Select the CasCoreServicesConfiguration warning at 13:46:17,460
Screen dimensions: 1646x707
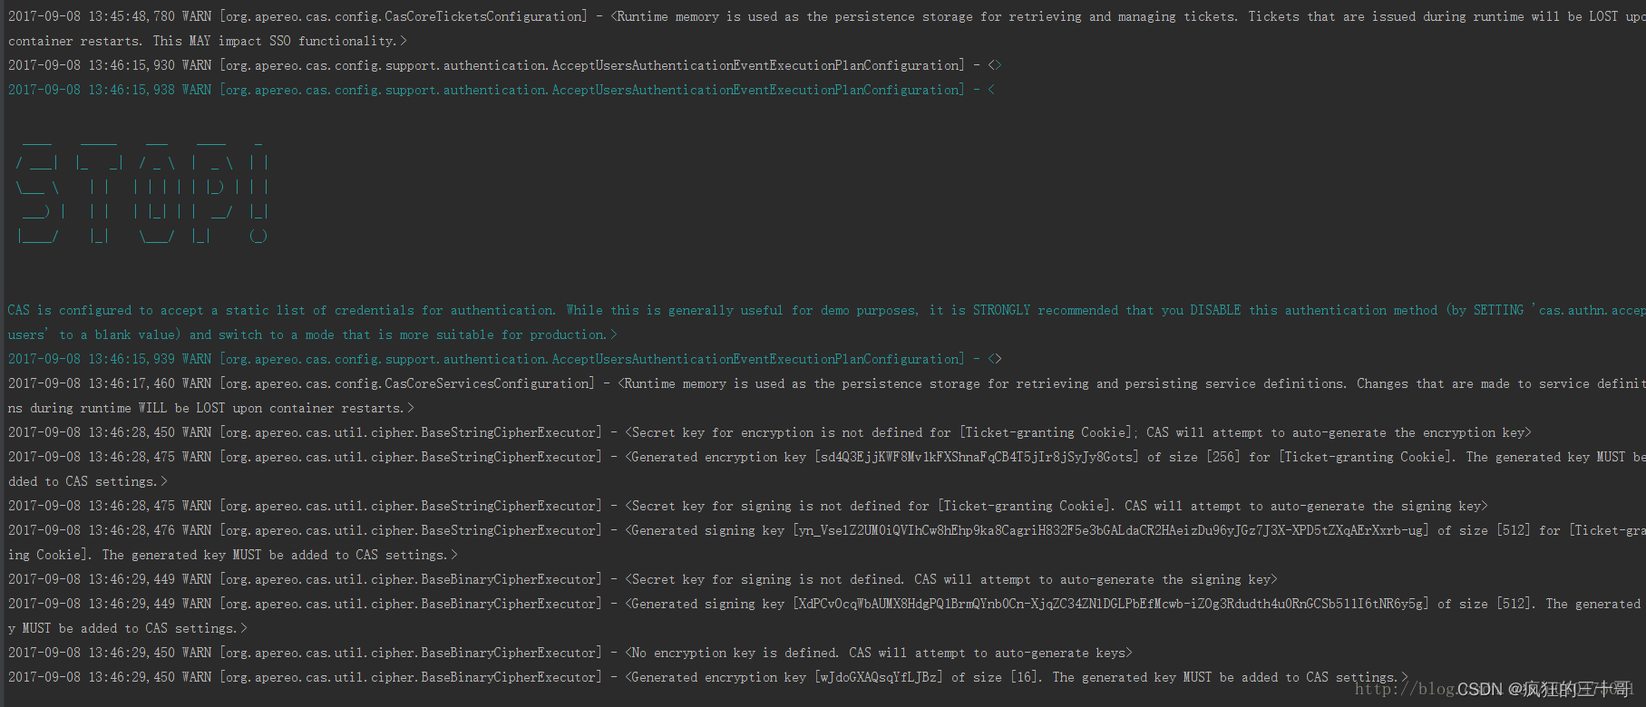pyautogui.click(x=826, y=383)
